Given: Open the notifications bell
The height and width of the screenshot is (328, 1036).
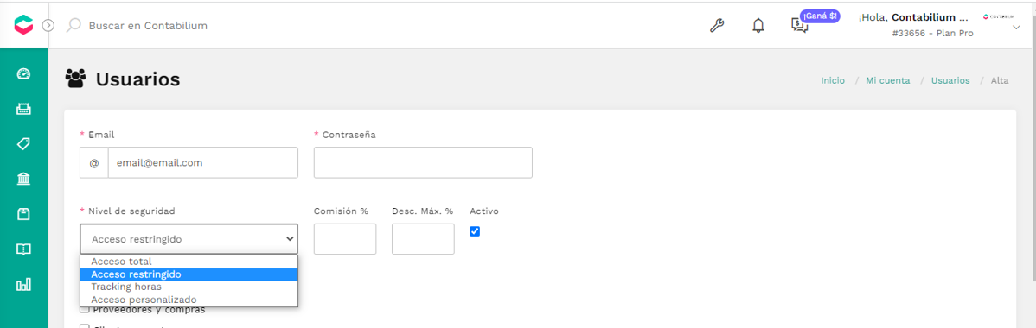Looking at the screenshot, I should (x=758, y=26).
